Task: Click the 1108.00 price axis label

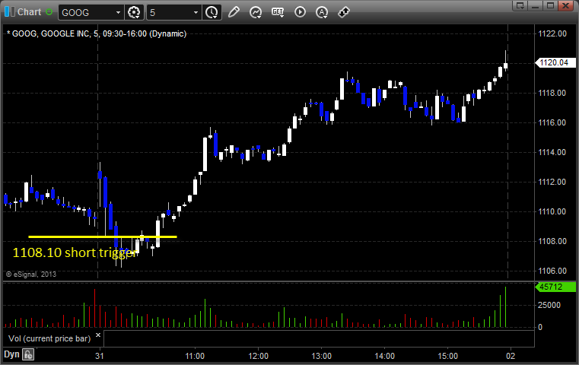Action: [552, 241]
